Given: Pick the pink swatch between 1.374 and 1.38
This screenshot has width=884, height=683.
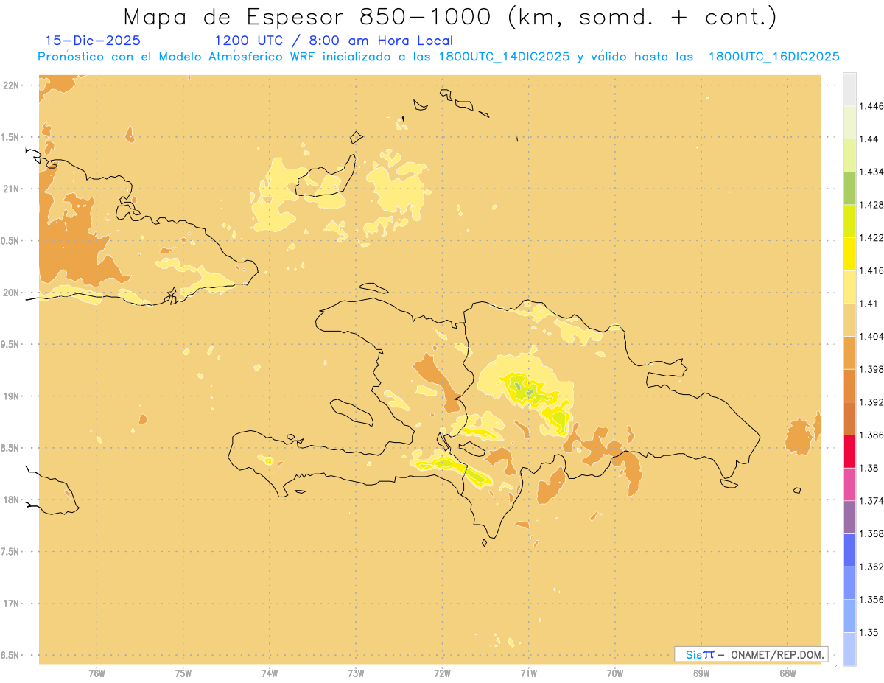Looking at the screenshot, I should point(849,485).
